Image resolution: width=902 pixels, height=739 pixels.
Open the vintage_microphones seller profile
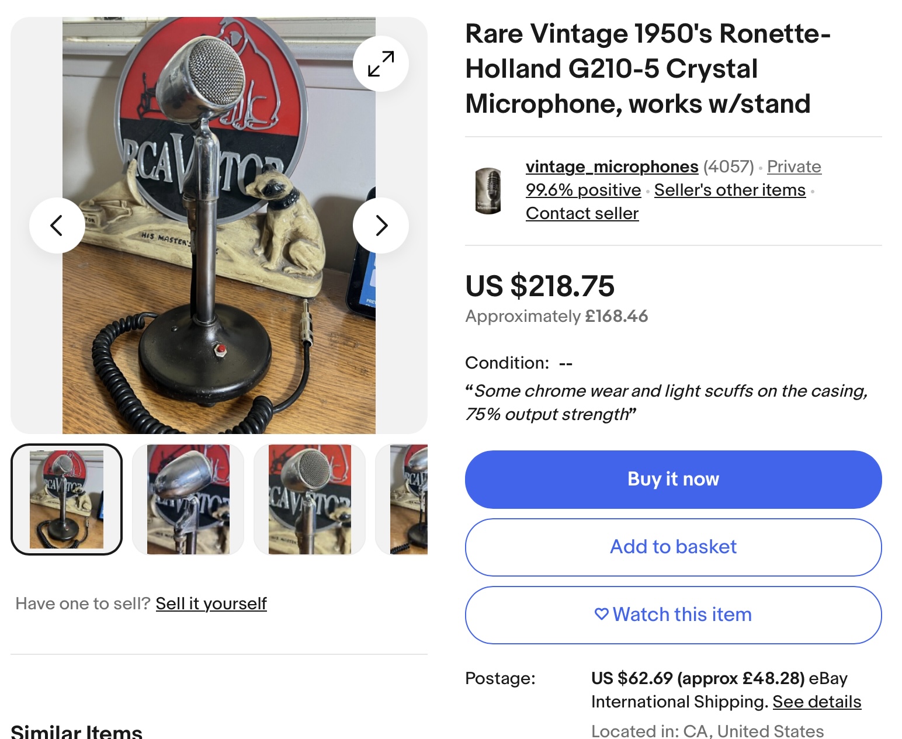[612, 167]
